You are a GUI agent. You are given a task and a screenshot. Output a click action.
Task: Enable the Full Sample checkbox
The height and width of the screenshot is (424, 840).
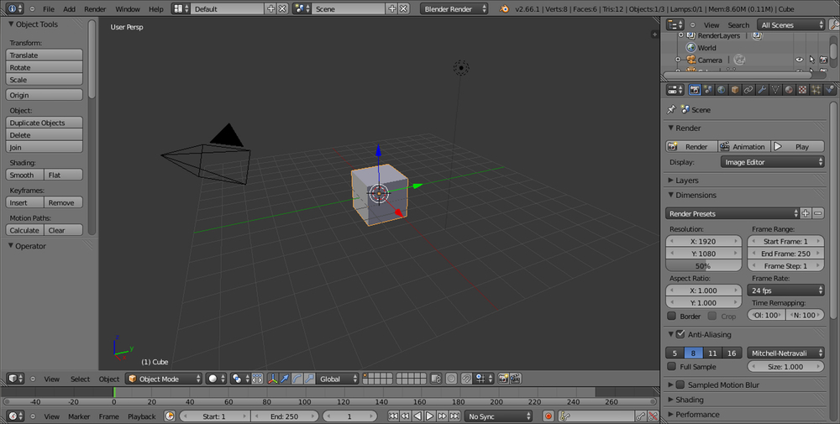tap(671, 366)
